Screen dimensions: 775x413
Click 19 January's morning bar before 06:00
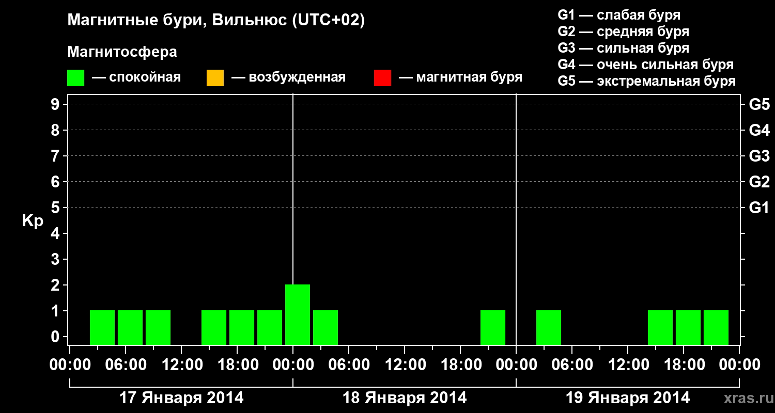point(549,327)
